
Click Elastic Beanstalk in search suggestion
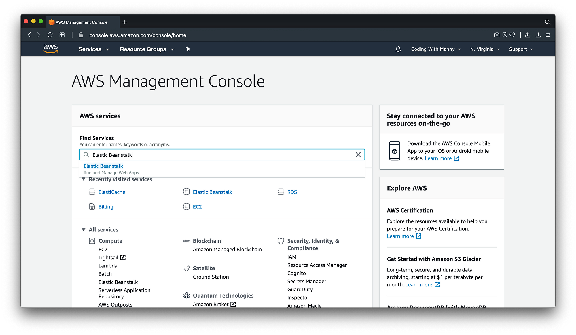click(104, 166)
